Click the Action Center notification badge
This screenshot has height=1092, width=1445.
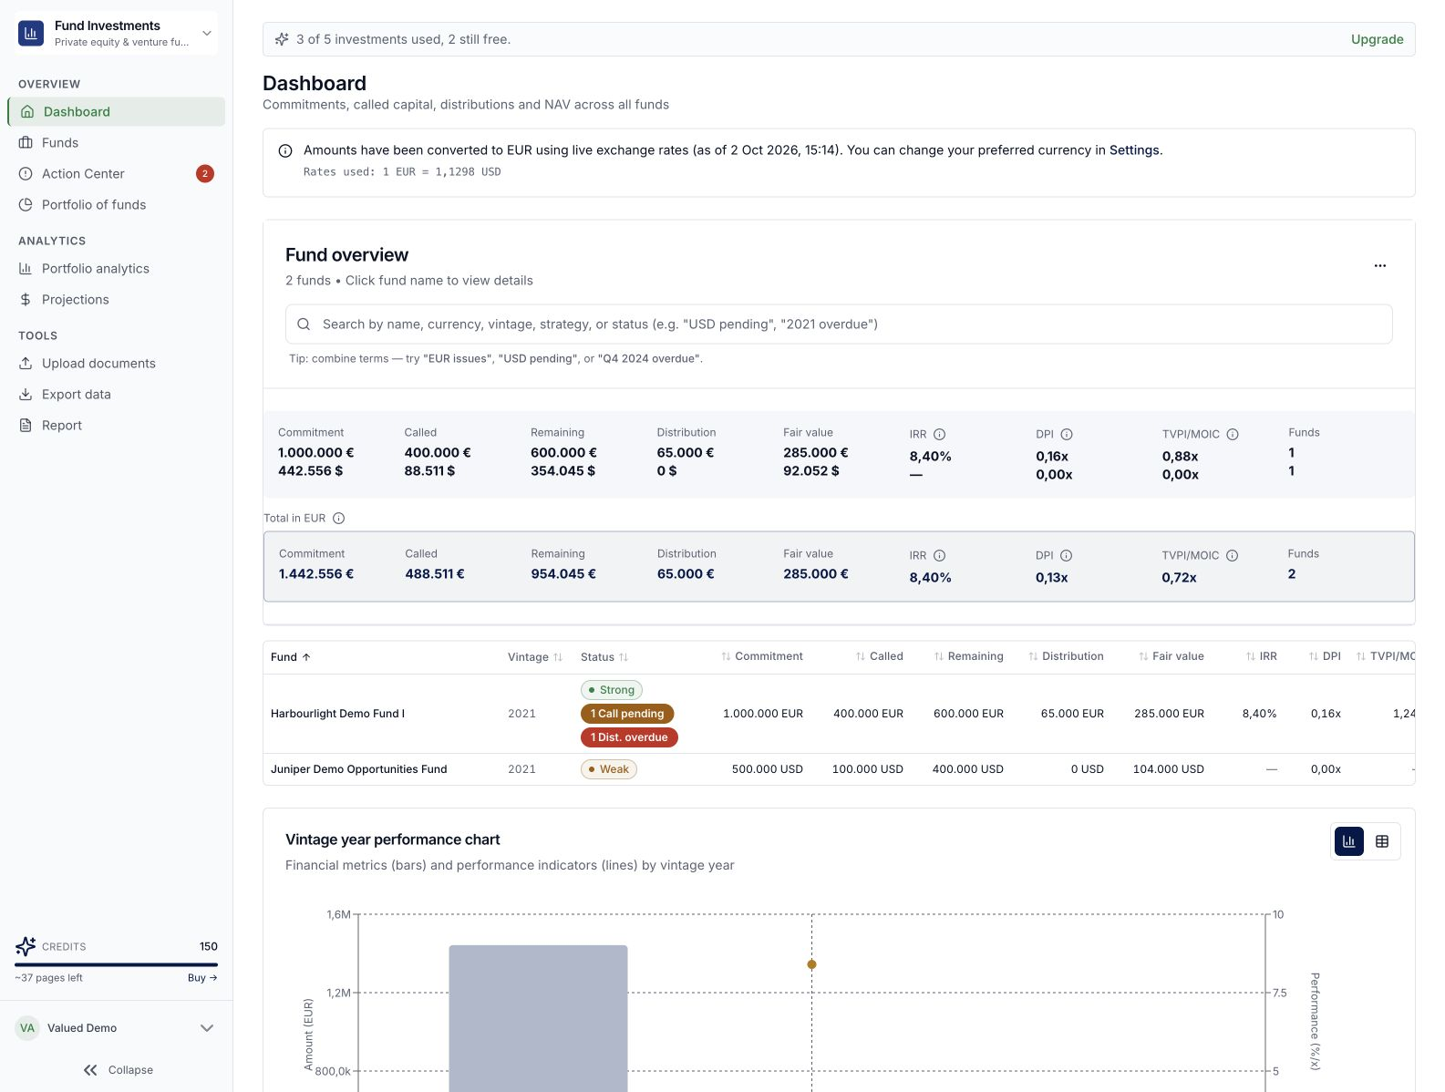(x=205, y=173)
